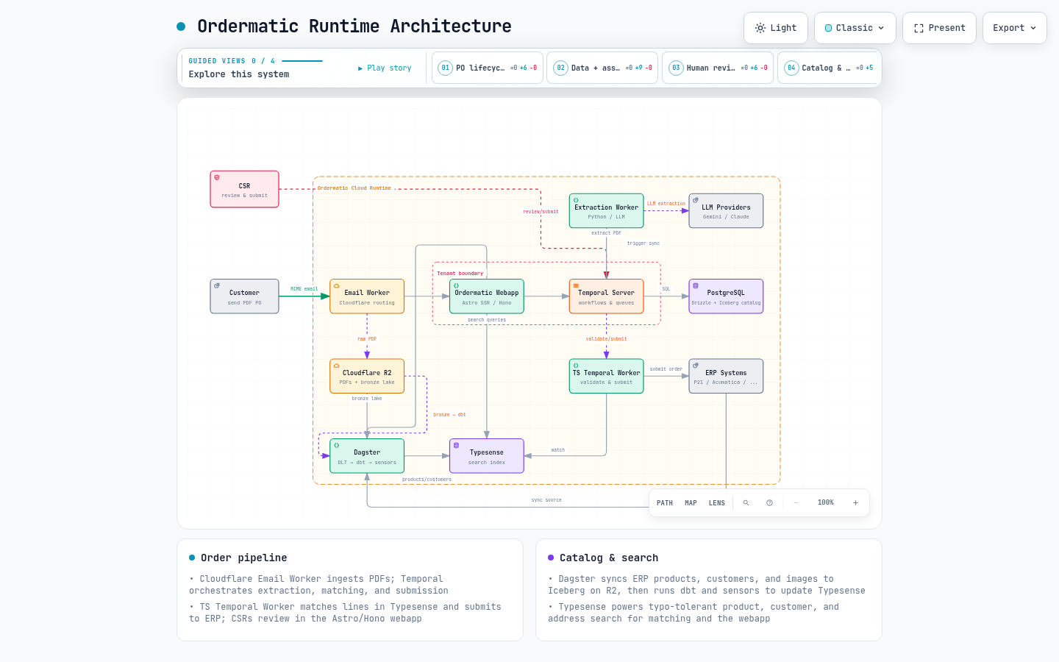Click the database icon on Typesense node
This screenshot has height=662, width=1059.
pos(456,445)
